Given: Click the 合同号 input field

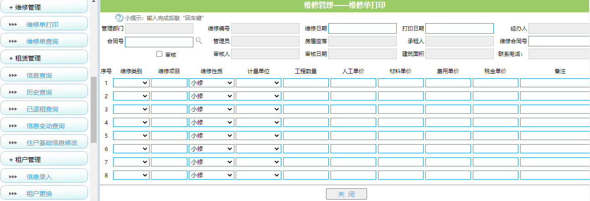Looking at the screenshot, I should click(159, 42).
